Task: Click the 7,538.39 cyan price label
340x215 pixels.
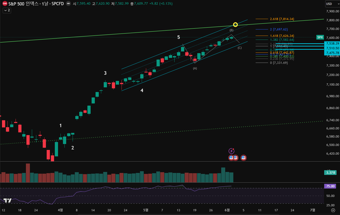Action: click(333, 43)
